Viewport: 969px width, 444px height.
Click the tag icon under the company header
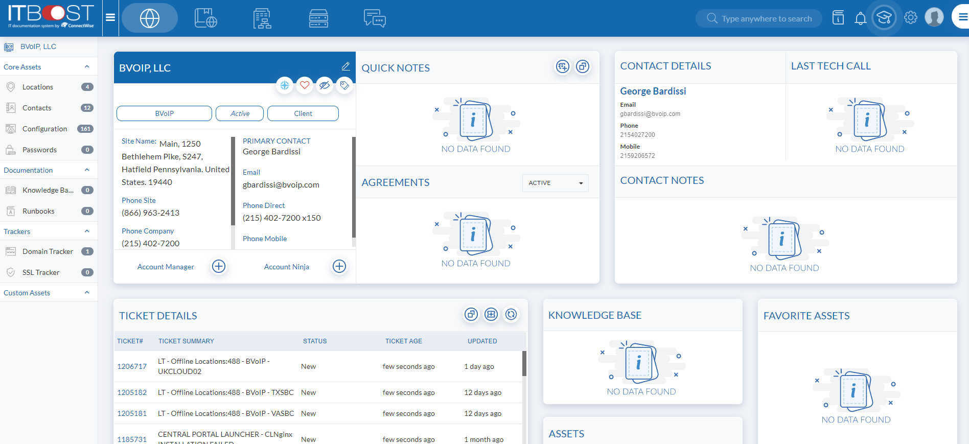click(344, 85)
